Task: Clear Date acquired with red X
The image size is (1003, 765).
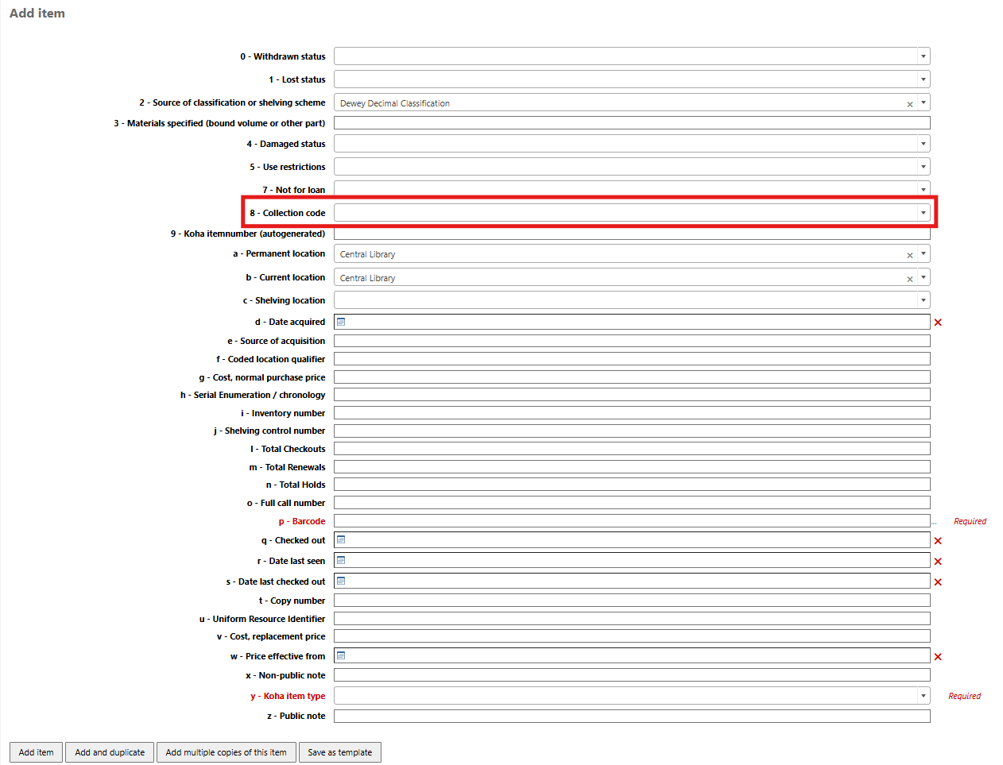Action: coord(938,323)
